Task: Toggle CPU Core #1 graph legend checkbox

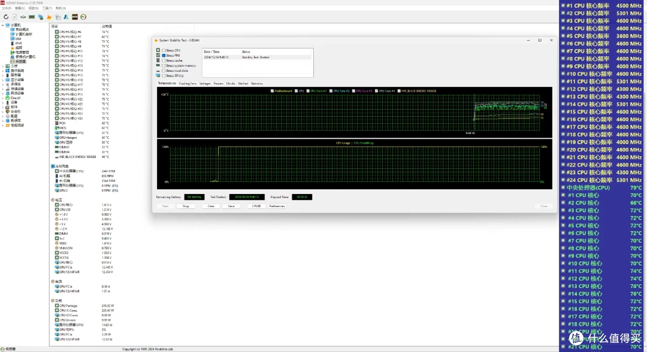Action: pyautogui.click(x=308, y=90)
